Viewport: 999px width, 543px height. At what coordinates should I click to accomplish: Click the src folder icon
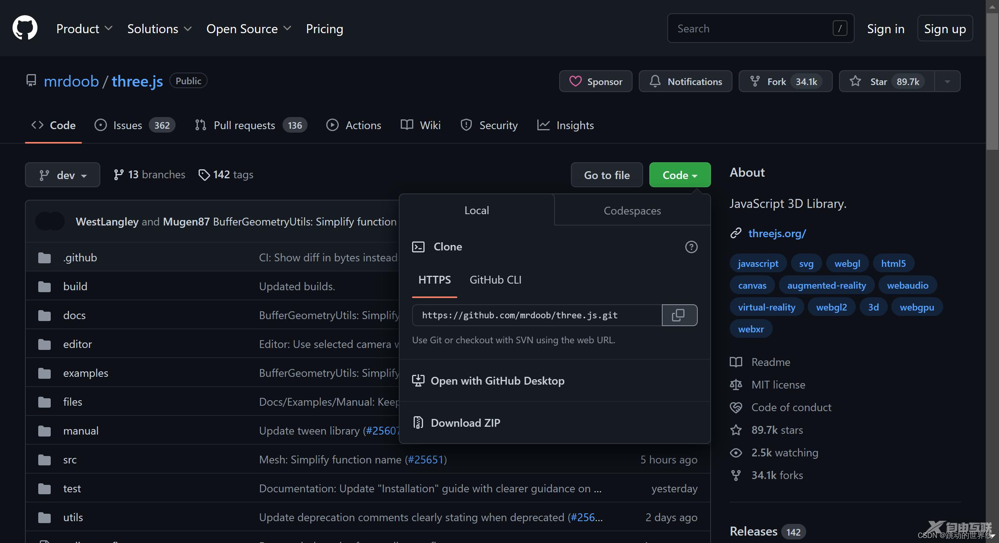[x=44, y=460]
